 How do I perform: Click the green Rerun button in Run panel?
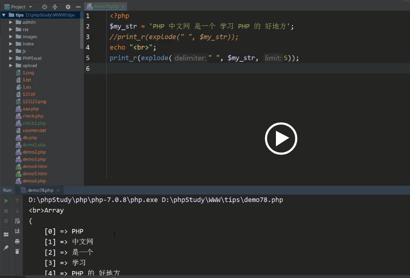[x=6, y=201]
